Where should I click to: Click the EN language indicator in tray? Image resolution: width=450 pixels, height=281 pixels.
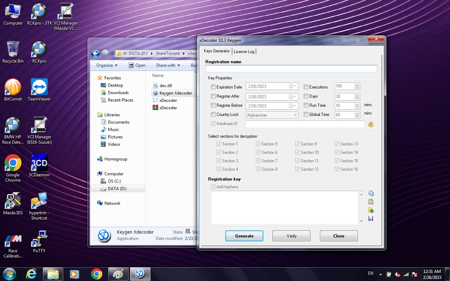371,273
